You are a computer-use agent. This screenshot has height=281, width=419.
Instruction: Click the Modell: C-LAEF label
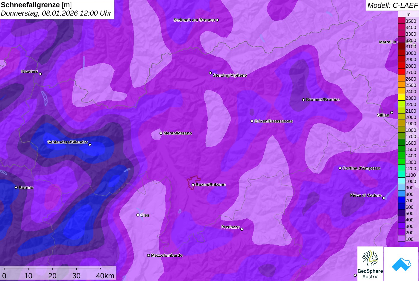coord(392,5)
